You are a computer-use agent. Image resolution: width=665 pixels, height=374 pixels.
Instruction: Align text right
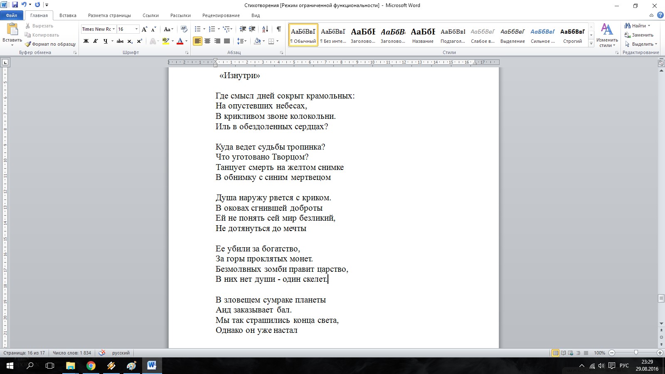pos(217,41)
